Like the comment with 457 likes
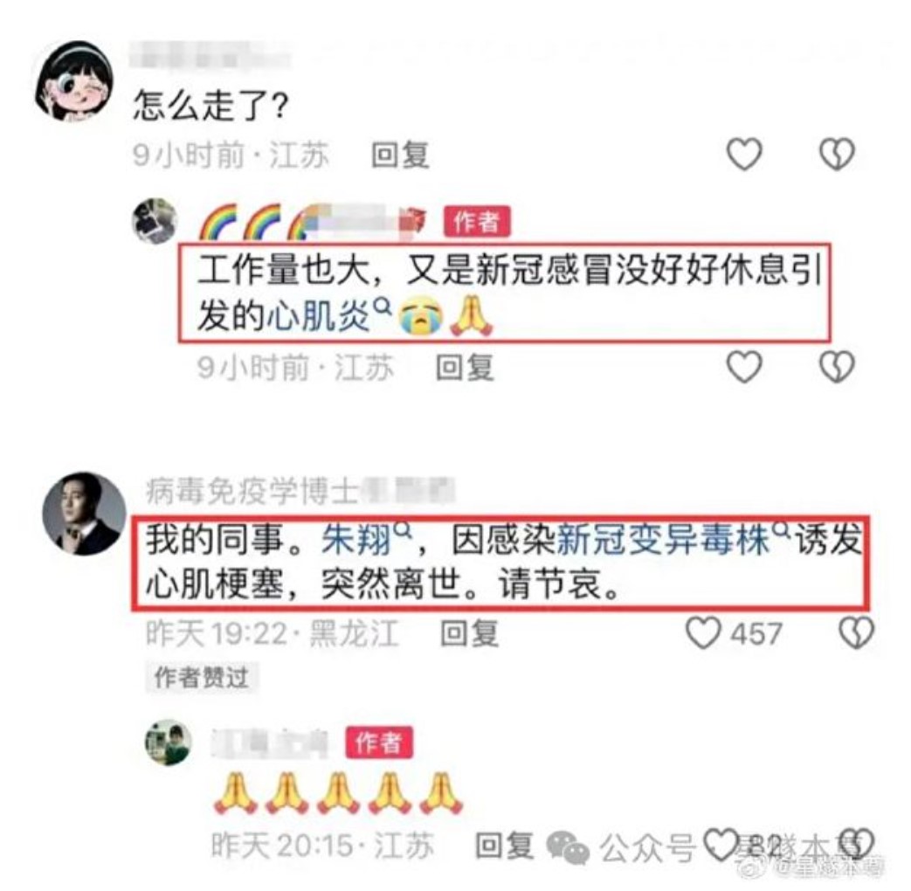The height and width of the screenshot is (891, 911). 704,633
